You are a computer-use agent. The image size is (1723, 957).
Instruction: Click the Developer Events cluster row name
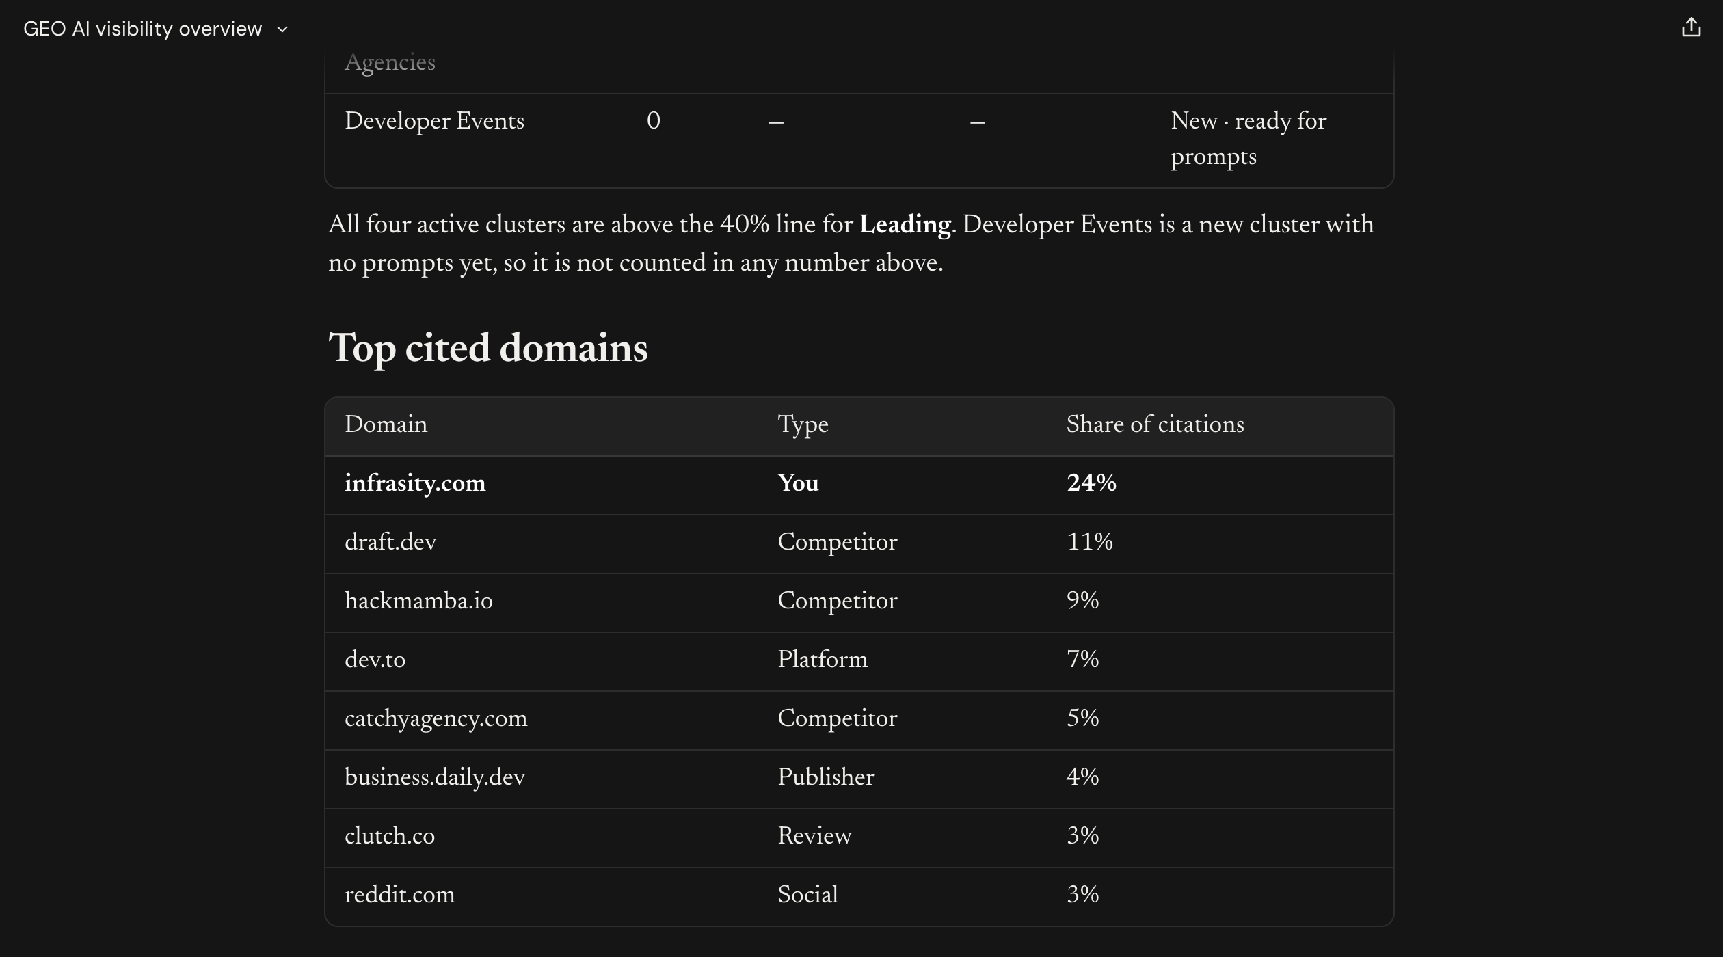pos(434,121)
